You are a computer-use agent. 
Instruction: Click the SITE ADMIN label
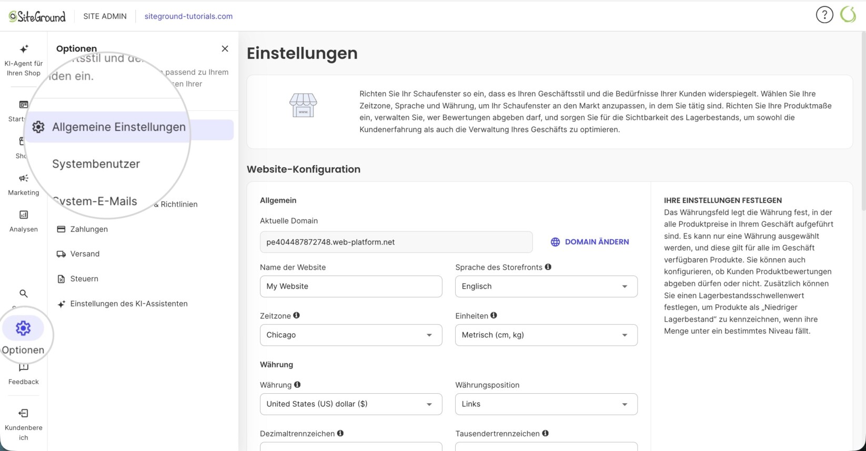point(105,16)
